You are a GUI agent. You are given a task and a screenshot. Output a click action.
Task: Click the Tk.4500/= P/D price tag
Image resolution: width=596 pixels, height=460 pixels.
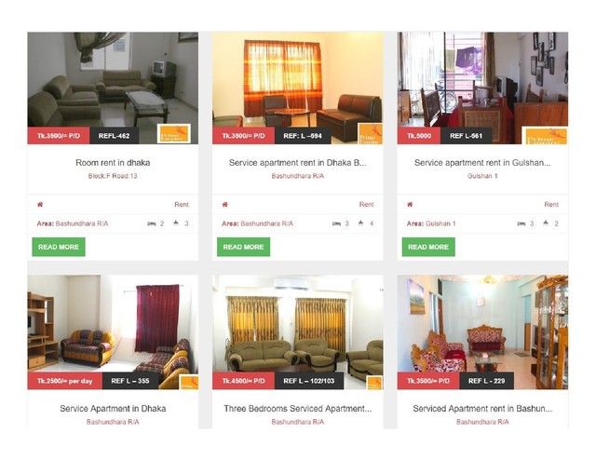(243, 381)
